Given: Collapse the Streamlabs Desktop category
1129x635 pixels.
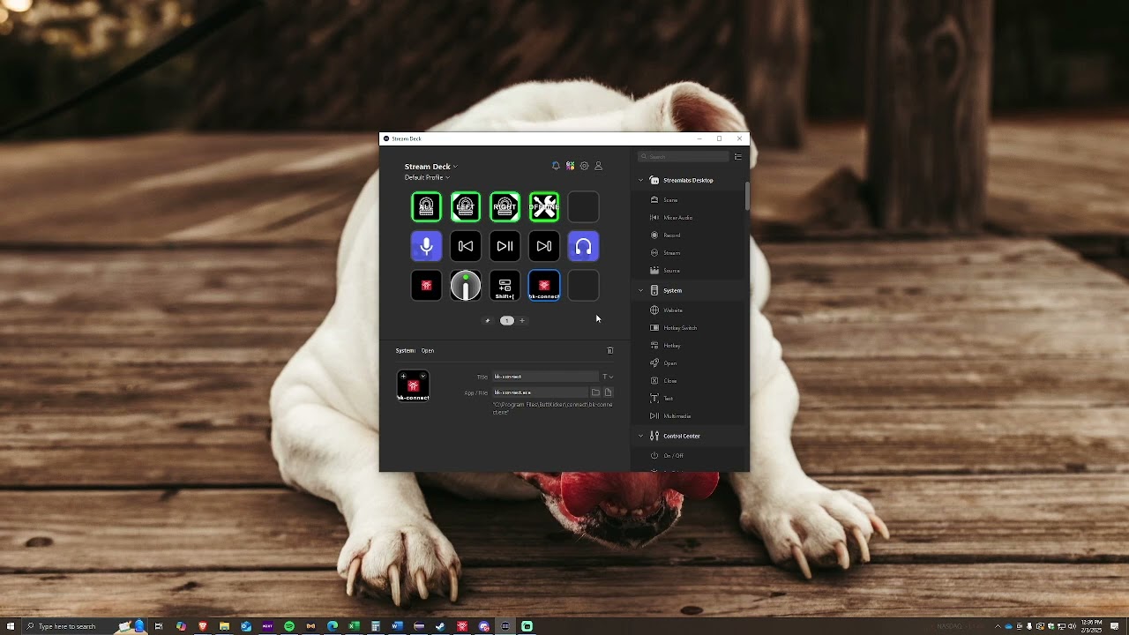Looking at the screenshot, I should 641,180.
